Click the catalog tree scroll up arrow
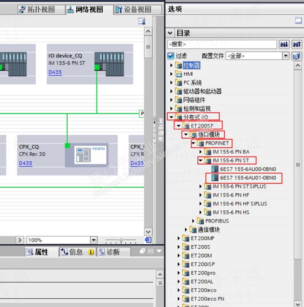Viewport: 304px width, 307px height. coord(298,66)
